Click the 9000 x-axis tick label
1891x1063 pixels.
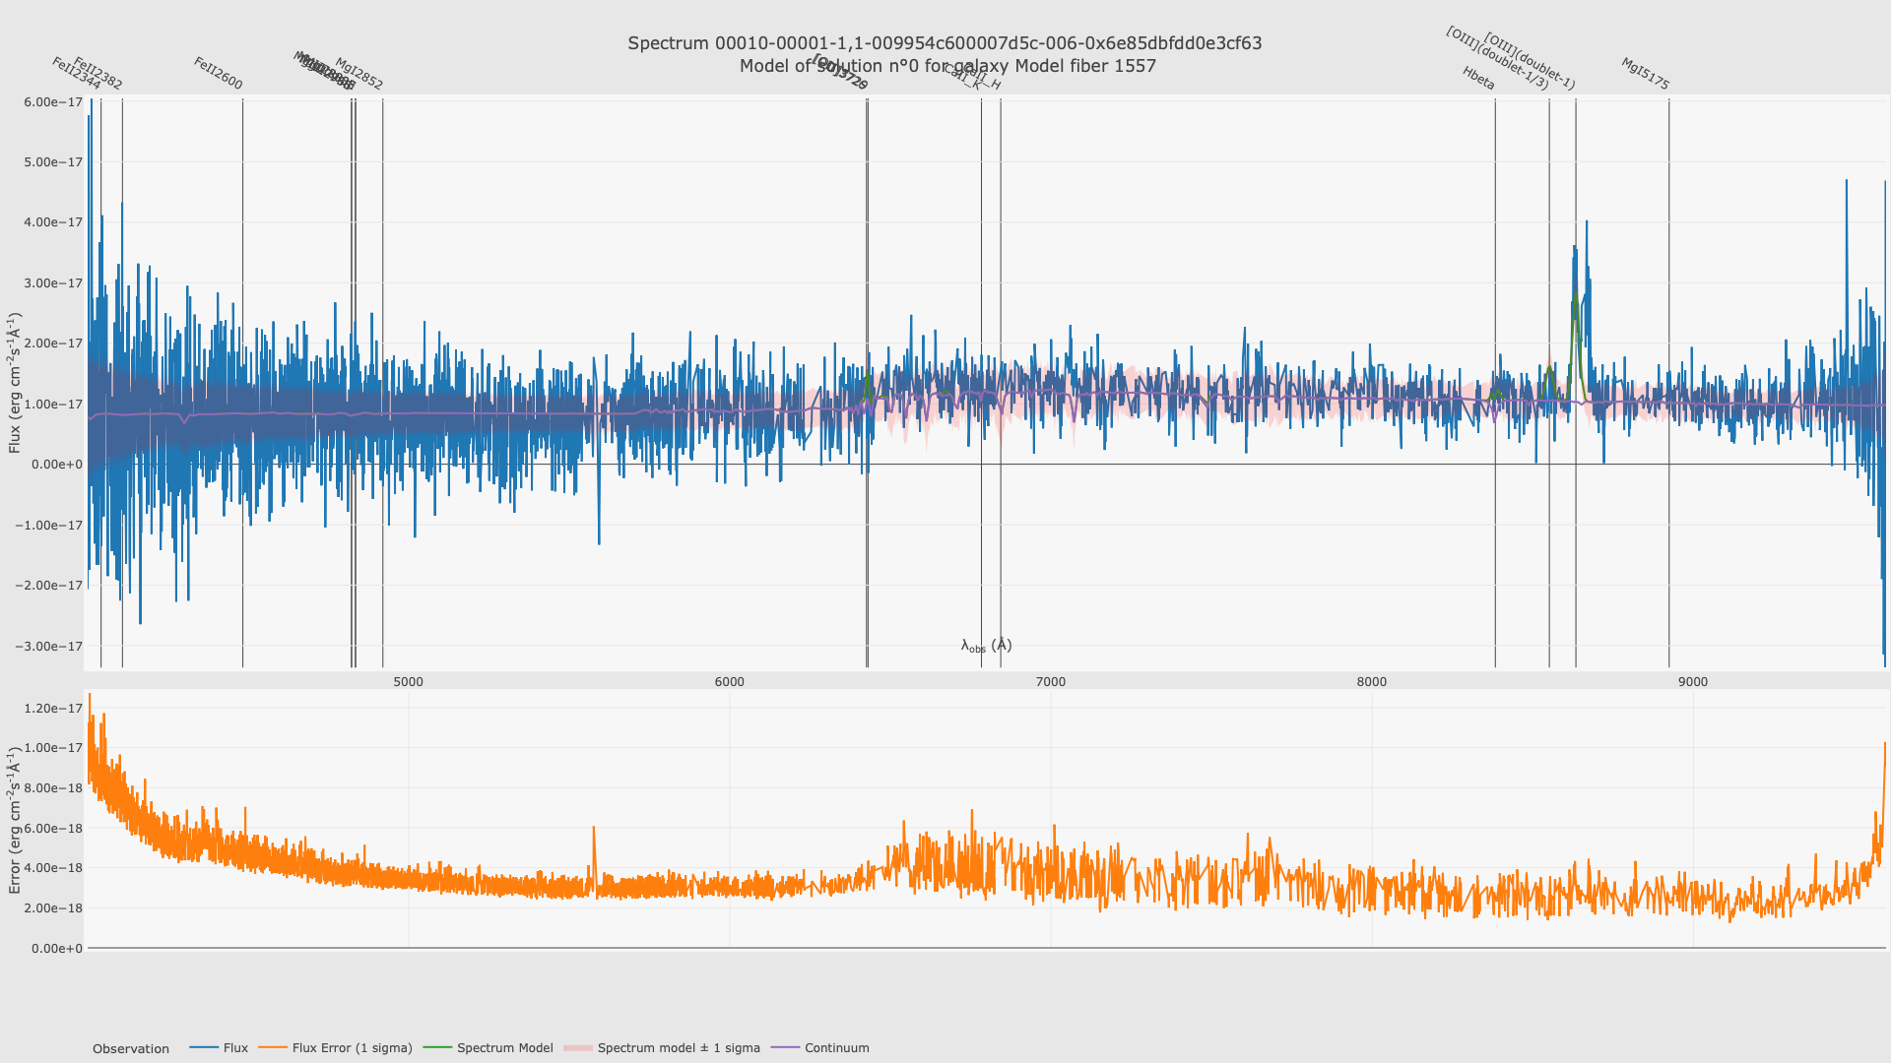coord(1693,682)
